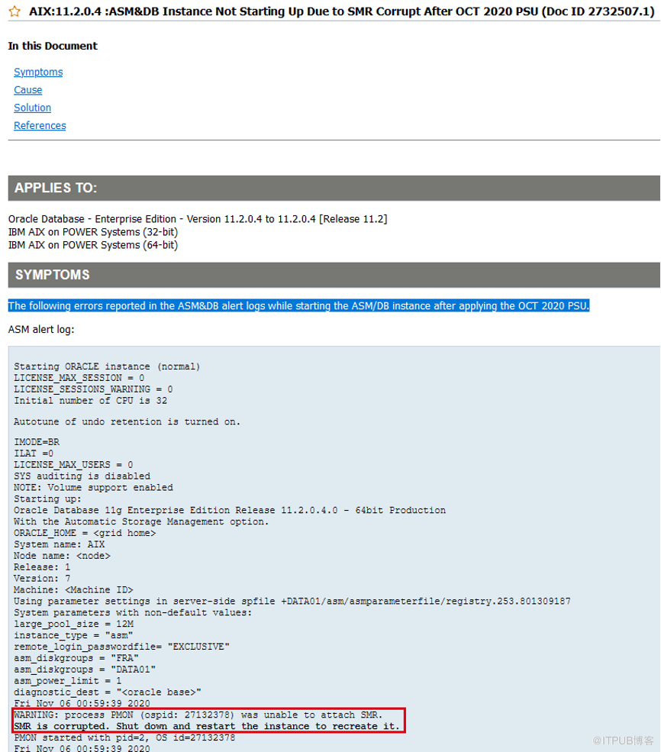Image resolution: width=661 pixels, height=752 pixels.
Task: Click the diagnostic_dest = "<oracle base>" line
Action: (108, 692)
